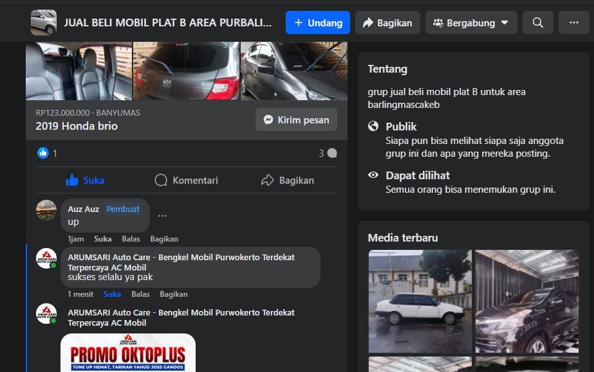
Task: Reply to Auz Auz's 'up' comment
Action: [x=131, y=239]
